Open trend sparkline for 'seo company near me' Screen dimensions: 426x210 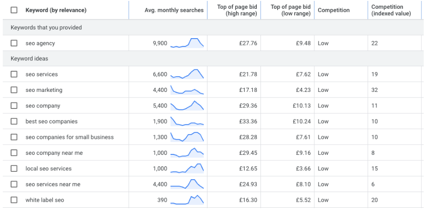click(187, 153)
